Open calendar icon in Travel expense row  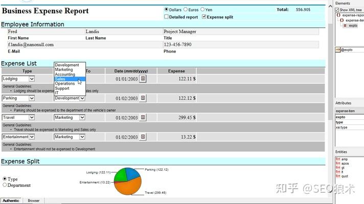tap(143, 118)
